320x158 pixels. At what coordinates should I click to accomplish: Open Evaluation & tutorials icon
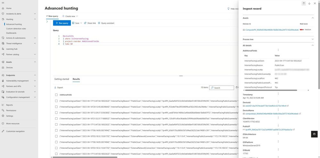(3, 92)
